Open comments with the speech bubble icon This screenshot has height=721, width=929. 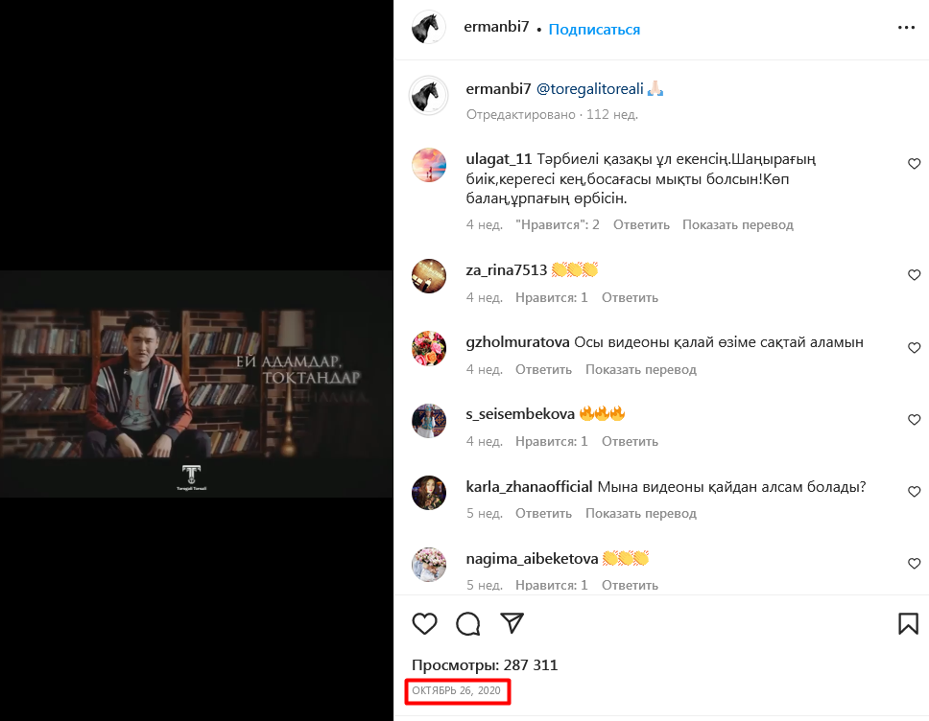(468, 624)
